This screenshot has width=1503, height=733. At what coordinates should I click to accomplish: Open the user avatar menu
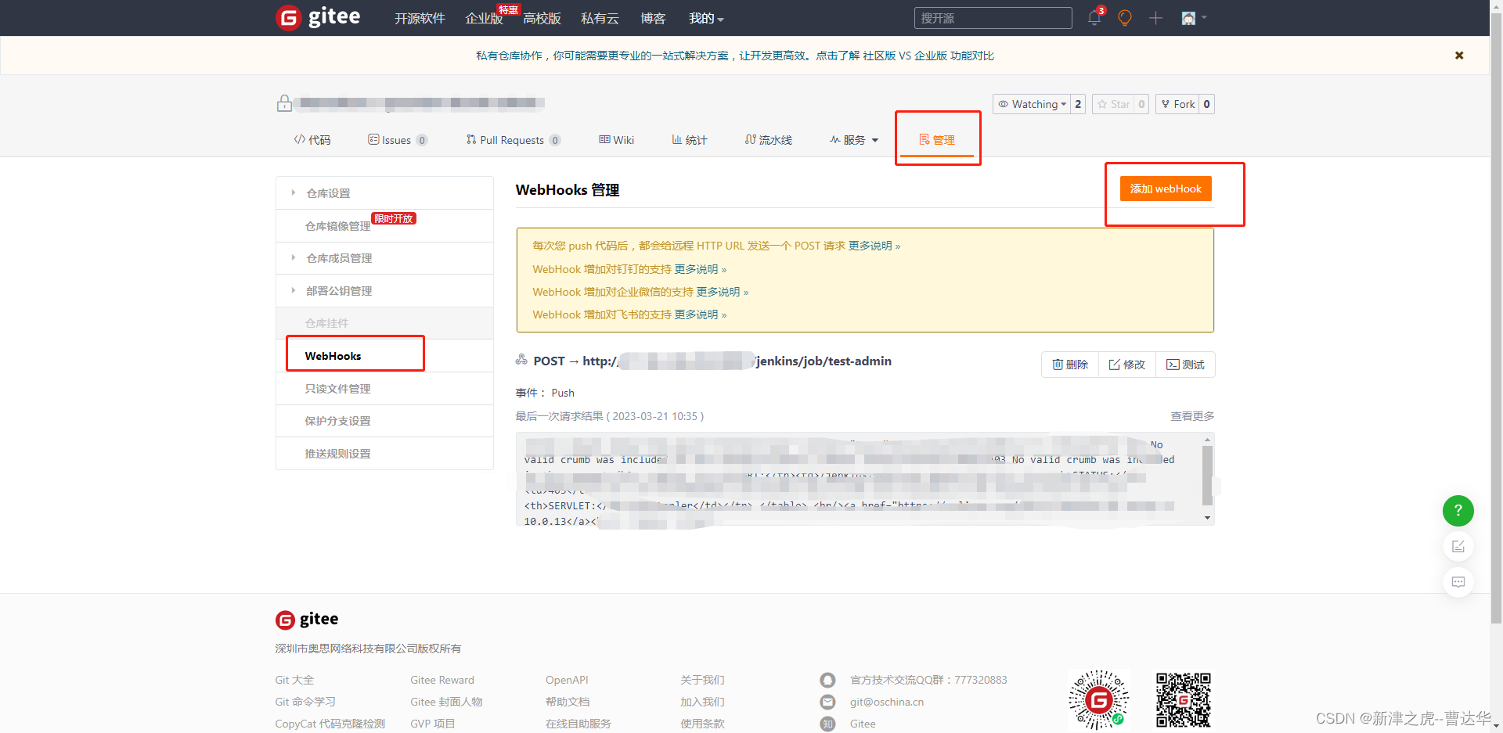[x=1194, y=18]
